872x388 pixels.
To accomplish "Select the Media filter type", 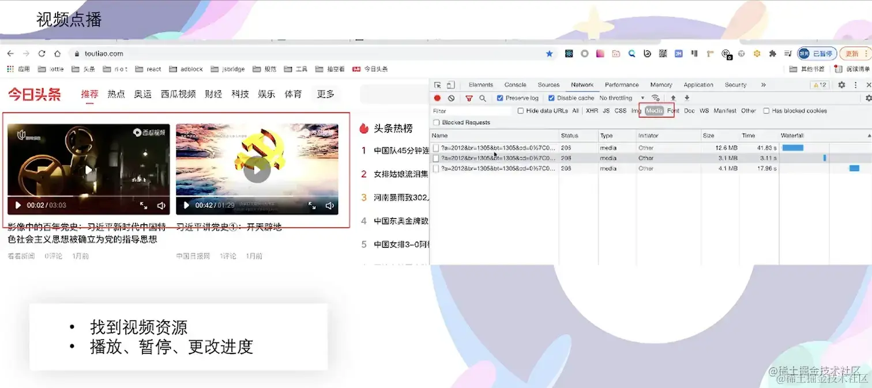I will coord(654,111).
